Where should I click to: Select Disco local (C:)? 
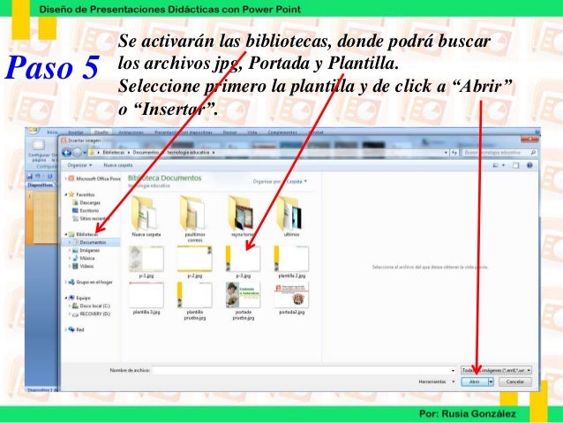click(91, 306)
